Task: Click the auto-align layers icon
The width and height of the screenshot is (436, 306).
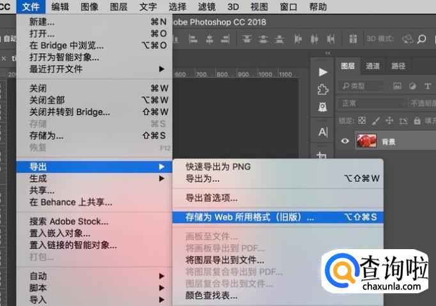Action: (353, 39)
